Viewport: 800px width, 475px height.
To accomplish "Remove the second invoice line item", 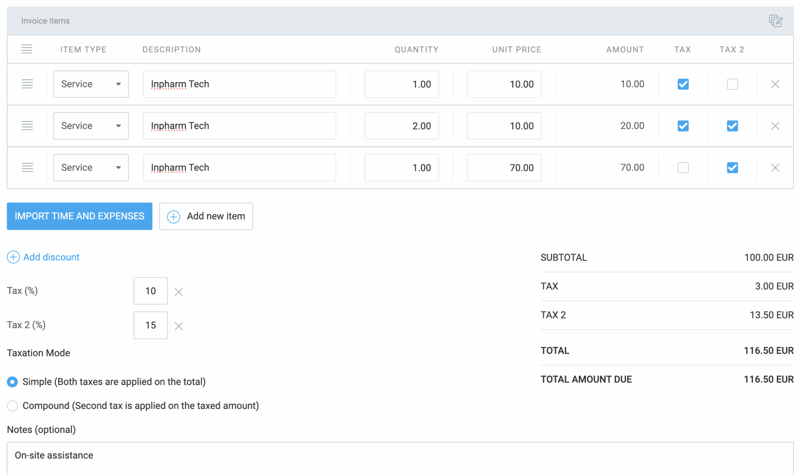I will [775, 126].
